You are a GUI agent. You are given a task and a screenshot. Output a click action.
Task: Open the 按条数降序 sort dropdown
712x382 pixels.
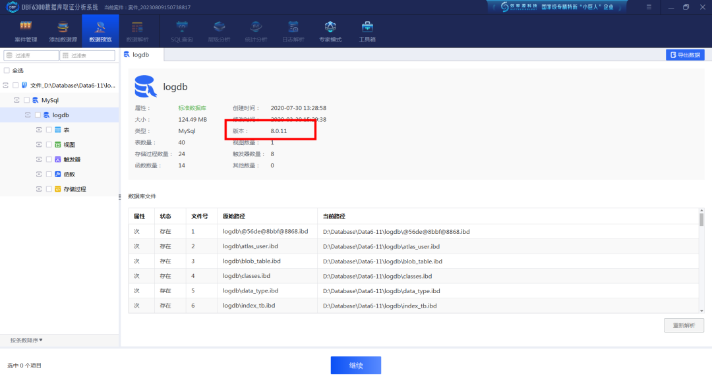pos(26,341)
